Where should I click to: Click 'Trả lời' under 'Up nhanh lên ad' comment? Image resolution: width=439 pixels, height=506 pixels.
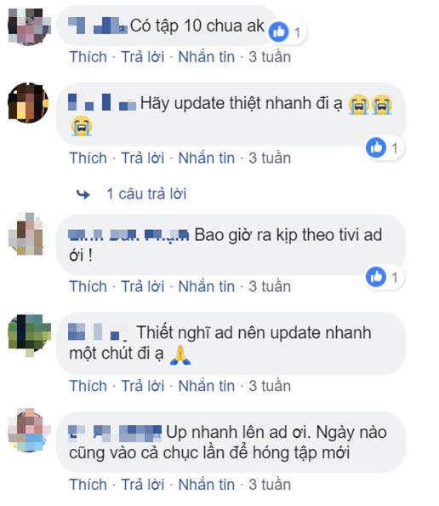[x=142, y=485]
